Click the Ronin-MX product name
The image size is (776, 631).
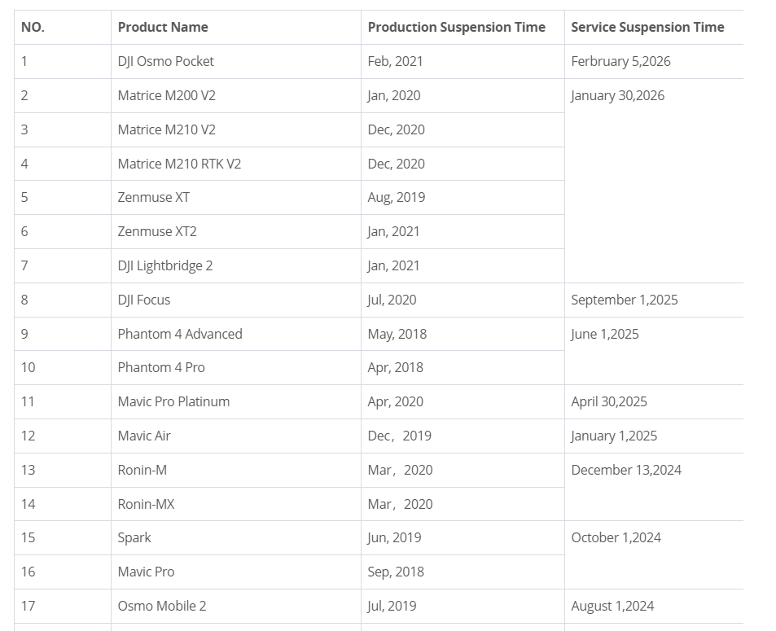146,504
